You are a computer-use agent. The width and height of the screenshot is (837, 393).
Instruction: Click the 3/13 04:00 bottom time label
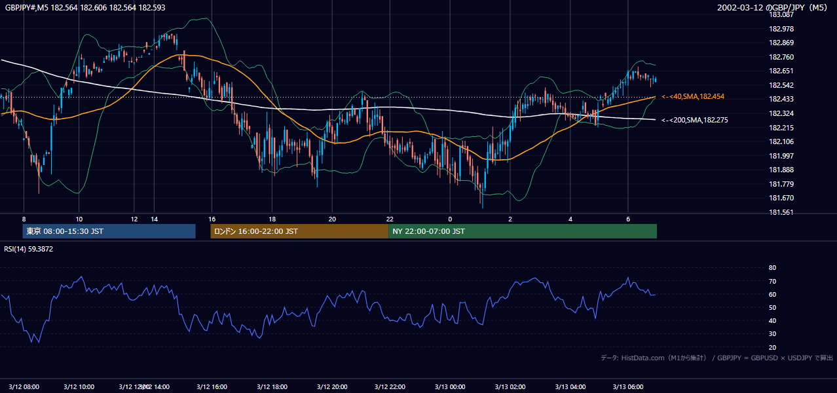pos(570,386)
